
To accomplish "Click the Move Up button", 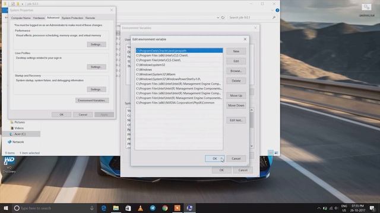I will 236,96.
